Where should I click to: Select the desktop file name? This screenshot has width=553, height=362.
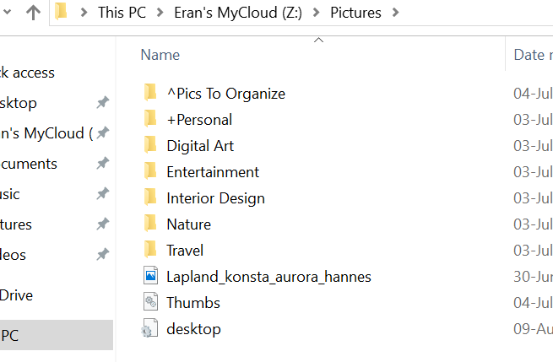(194, 329)
